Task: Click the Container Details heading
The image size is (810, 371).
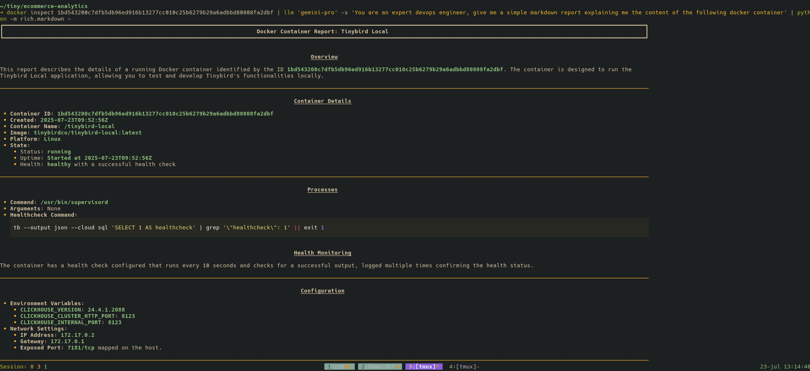Action: [322, 101]
